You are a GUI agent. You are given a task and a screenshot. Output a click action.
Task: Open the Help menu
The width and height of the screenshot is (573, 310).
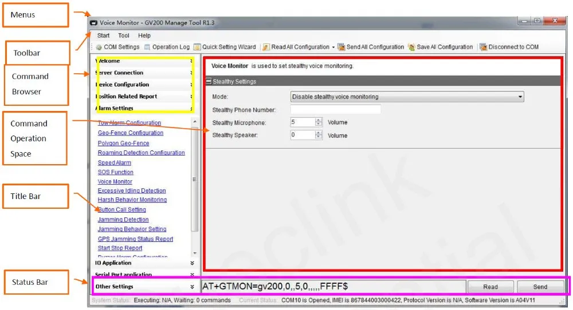(x=144, y=35)
